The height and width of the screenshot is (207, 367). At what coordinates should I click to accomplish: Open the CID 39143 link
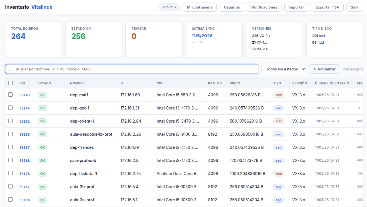[x=25, y=95]
